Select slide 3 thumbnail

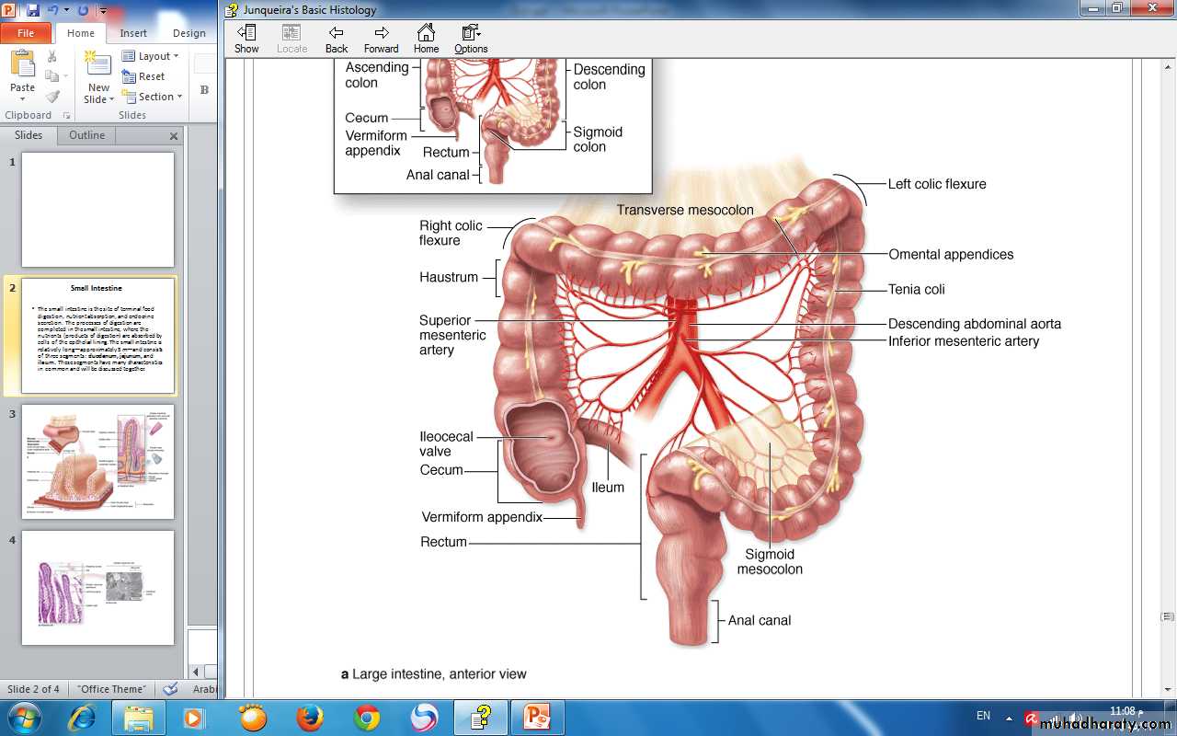pos(97,462)
